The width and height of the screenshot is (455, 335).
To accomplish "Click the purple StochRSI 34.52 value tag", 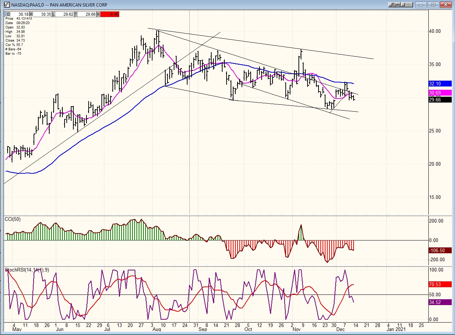I will [x=440, y=302].
